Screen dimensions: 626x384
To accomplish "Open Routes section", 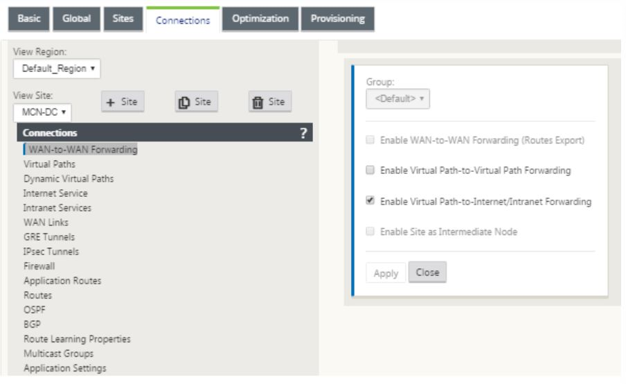I will coord(38,295).
